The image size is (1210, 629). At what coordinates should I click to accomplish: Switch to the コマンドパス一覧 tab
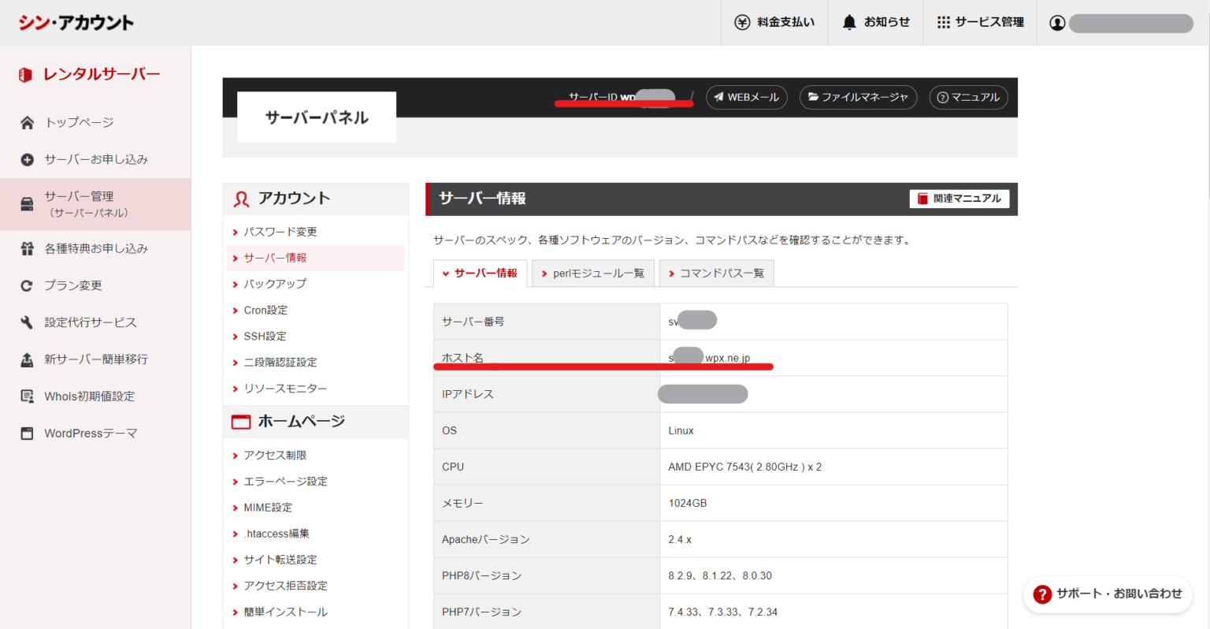(x=716, y=274)
